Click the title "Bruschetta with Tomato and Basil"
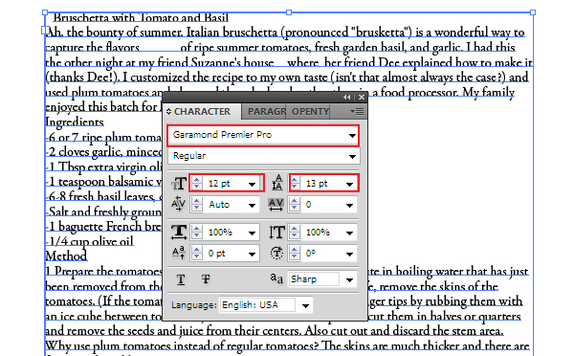Screen dimensions: 574x356 coord(141,17)
